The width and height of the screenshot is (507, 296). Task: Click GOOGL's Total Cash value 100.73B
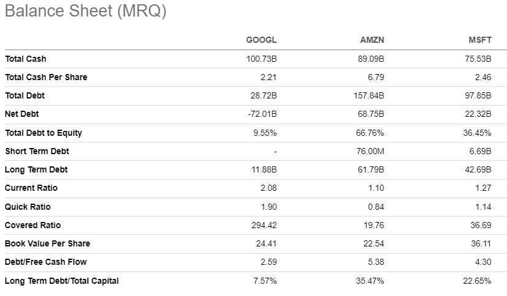(x=261, y=59)
